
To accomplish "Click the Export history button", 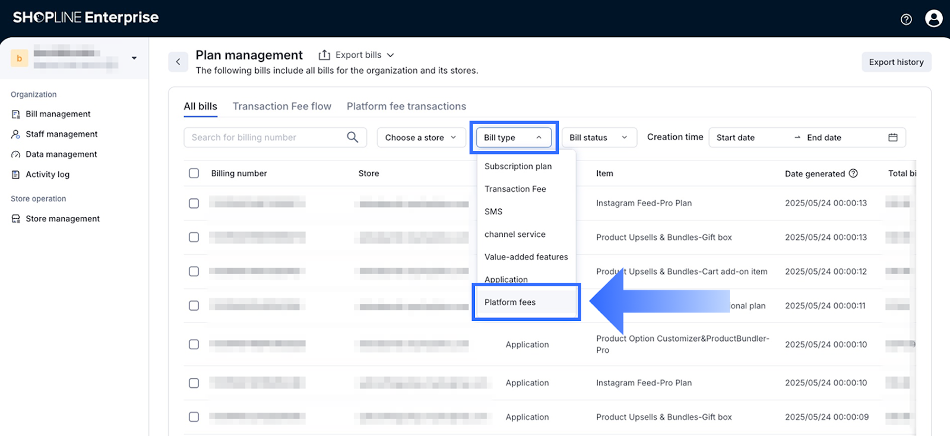I will click(896, 62).
